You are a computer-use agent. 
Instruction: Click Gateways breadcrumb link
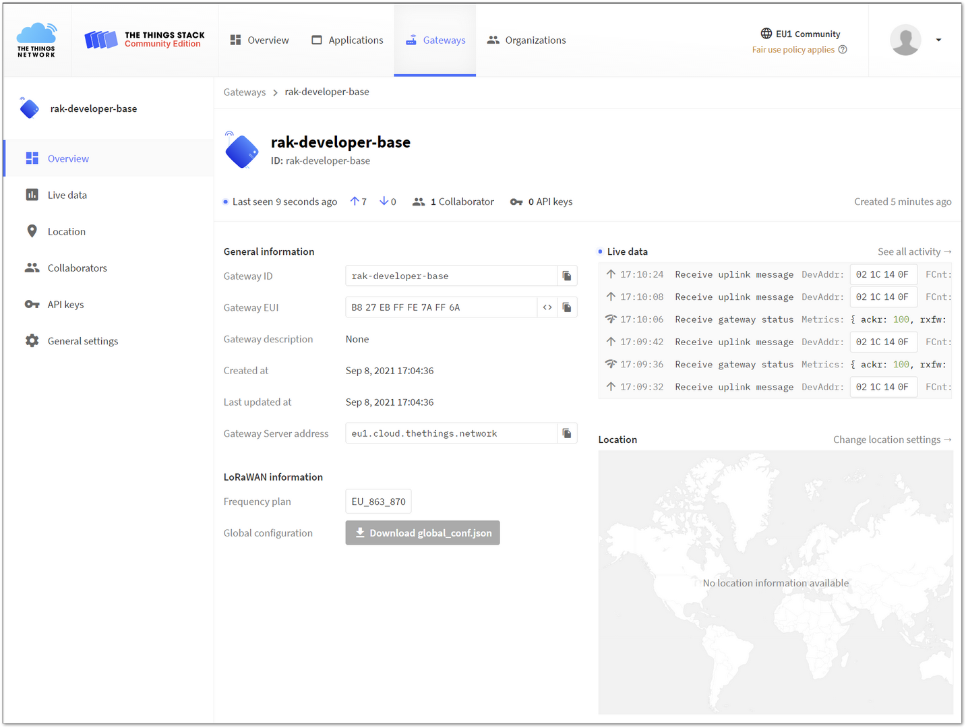tap(245, 92)
